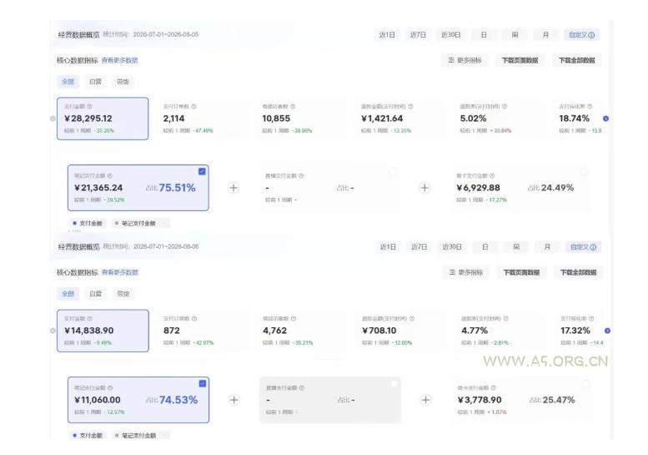This screenshot has width=648, height=455.
Task: Open 查看更多数据 link in upper panel
Action: click(x=119, y=60)
